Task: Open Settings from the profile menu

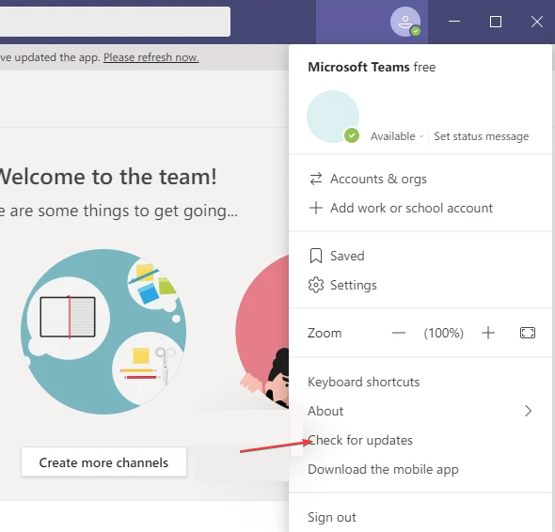Action: (420, 285)
